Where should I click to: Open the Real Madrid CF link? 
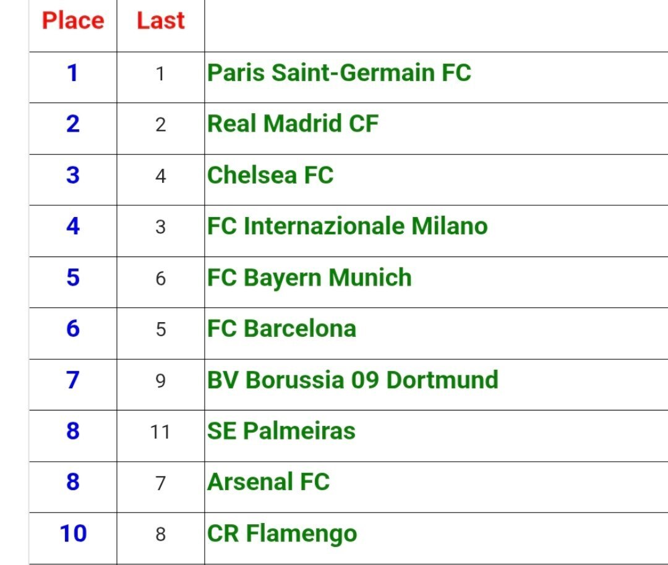(293, 124)
